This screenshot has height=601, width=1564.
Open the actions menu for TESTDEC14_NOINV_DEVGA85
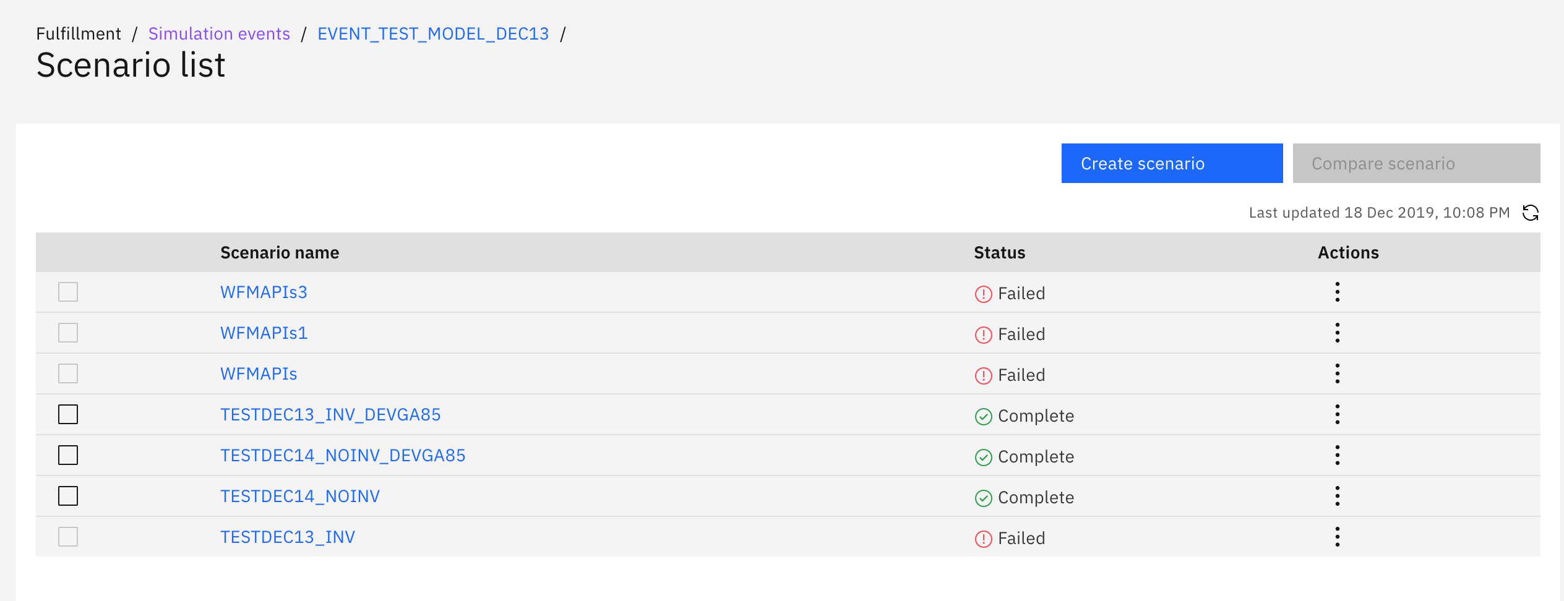(x=1338, y=455)
